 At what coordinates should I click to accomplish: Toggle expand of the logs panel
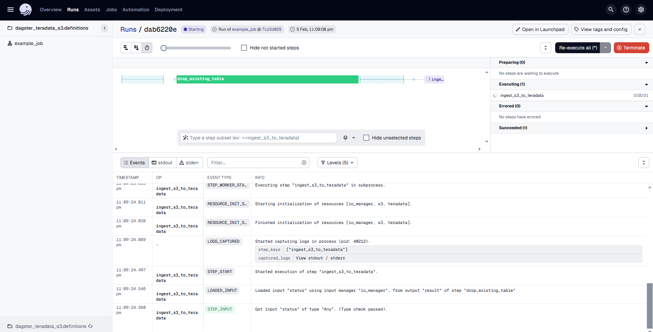tap(644, 163)
